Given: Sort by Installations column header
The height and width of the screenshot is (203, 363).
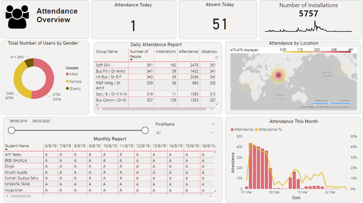Looking at the screenshot, I should (x=166, y=51).
